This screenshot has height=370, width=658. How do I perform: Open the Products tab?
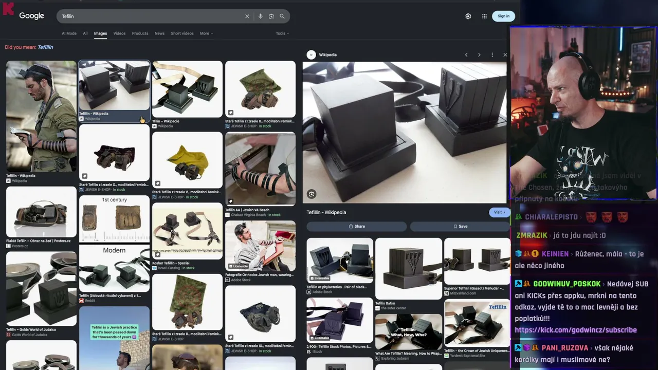(x=140, y=33)
